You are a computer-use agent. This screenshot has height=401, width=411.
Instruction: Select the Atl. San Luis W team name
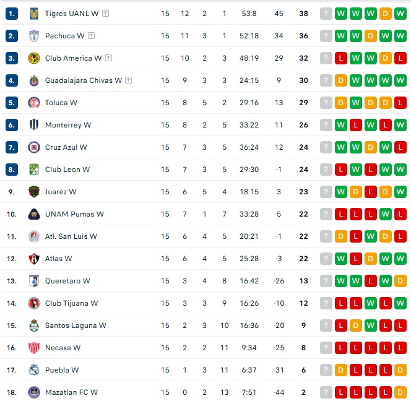pos(71,236)
